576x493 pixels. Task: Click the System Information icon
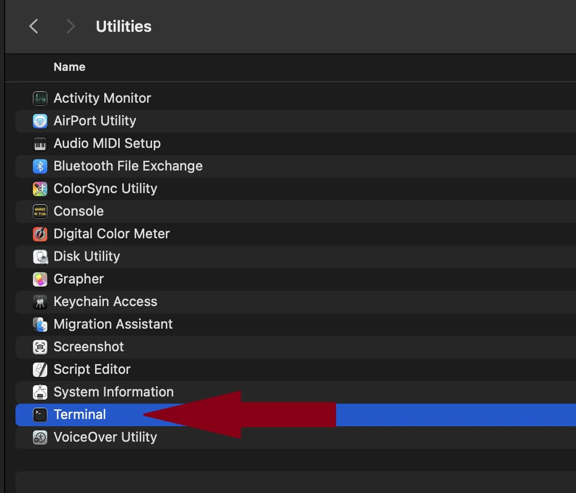point(40,392)
